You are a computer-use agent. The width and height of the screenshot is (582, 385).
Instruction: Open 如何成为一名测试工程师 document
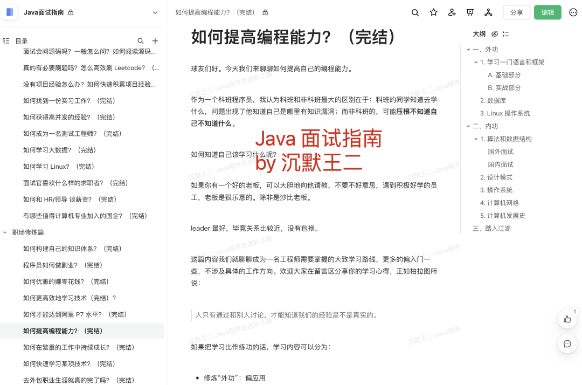point(73,134)
